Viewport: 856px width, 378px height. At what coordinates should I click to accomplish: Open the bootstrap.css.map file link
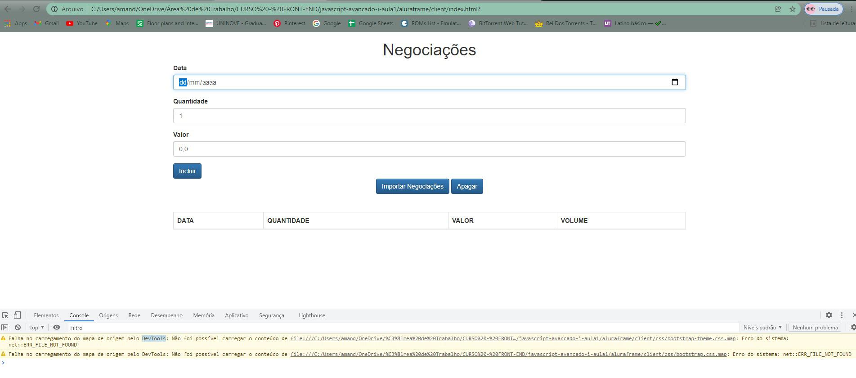pyautogui.click(x=509, y=354)
